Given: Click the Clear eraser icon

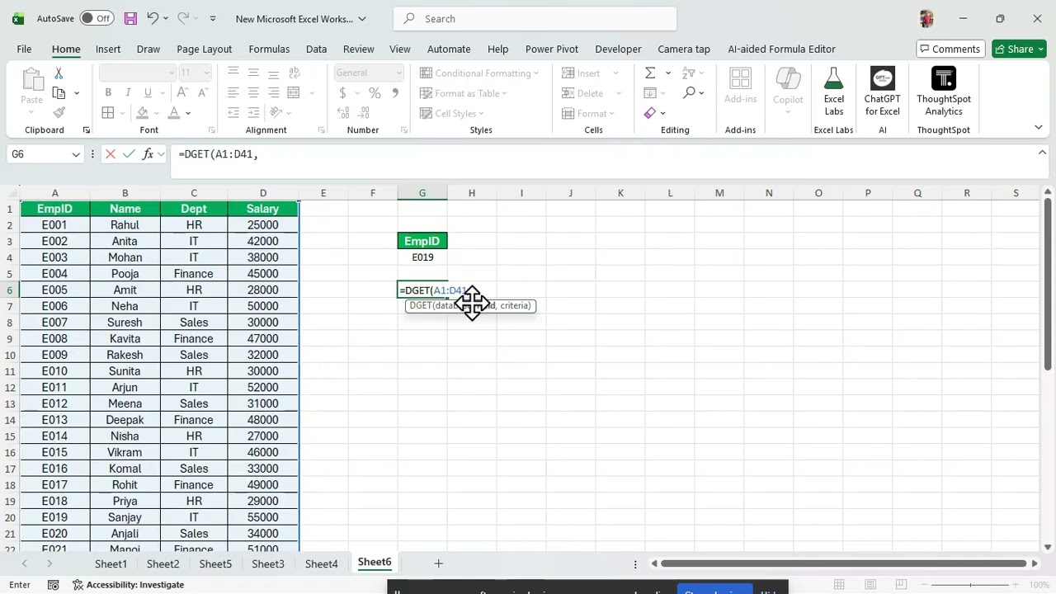Looking at the screenshot, I should coord(650,113).
